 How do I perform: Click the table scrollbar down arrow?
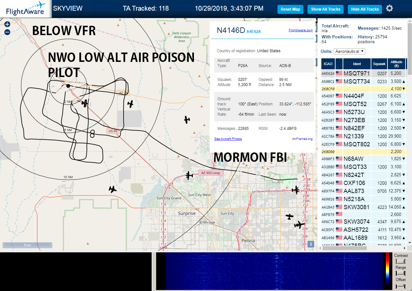410,243
